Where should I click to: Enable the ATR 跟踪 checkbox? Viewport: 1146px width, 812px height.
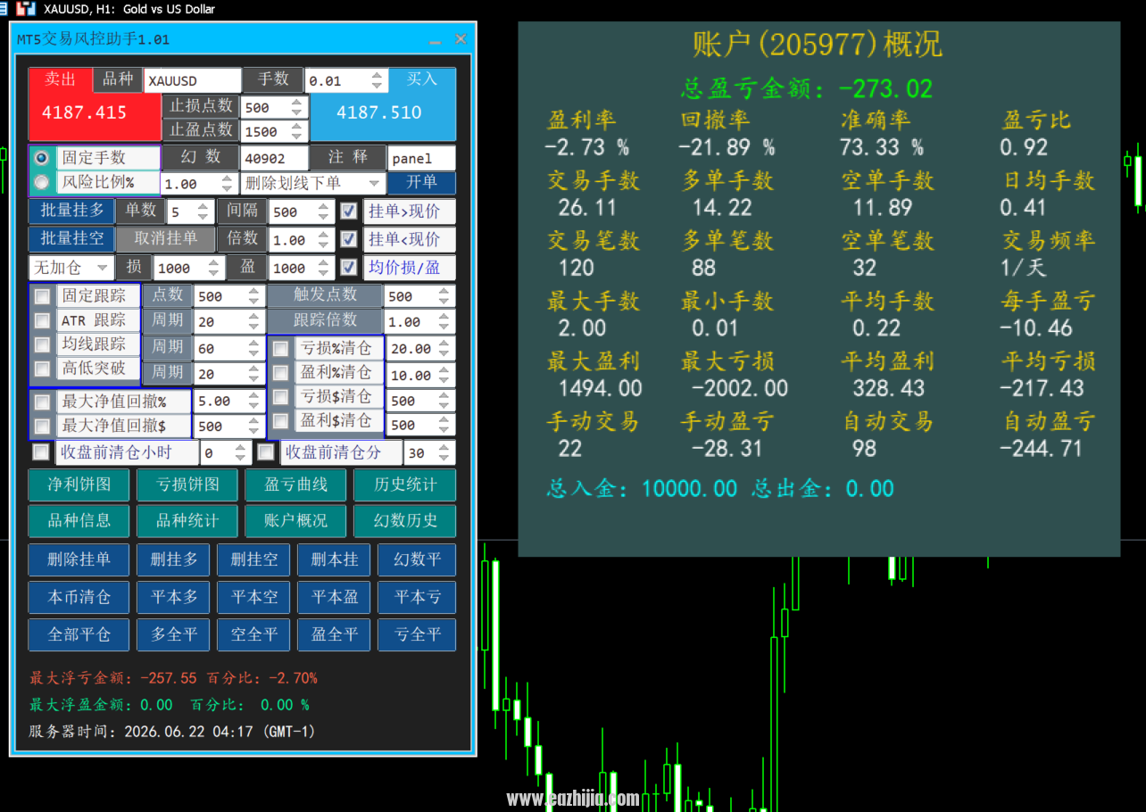point(42,320)
